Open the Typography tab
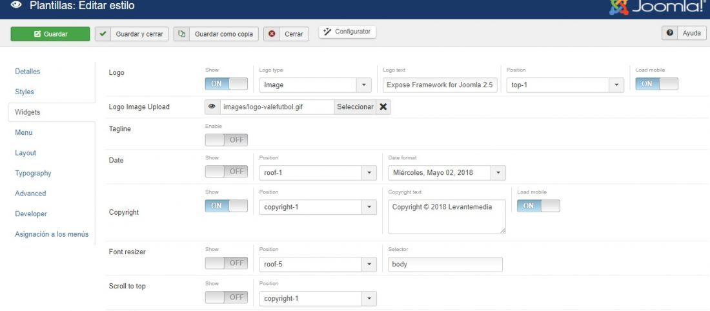Image resolution: width=710 pixels, height=311 pixels. [33, 174]
